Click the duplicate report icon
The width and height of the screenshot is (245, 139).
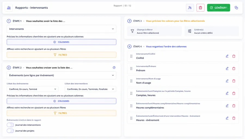[x=236, y=8]
